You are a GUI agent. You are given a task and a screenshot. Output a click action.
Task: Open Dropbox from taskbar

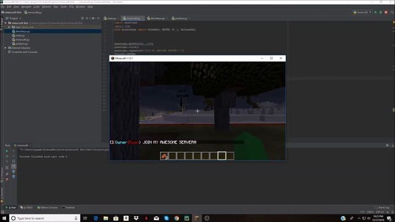pos(136,218)
